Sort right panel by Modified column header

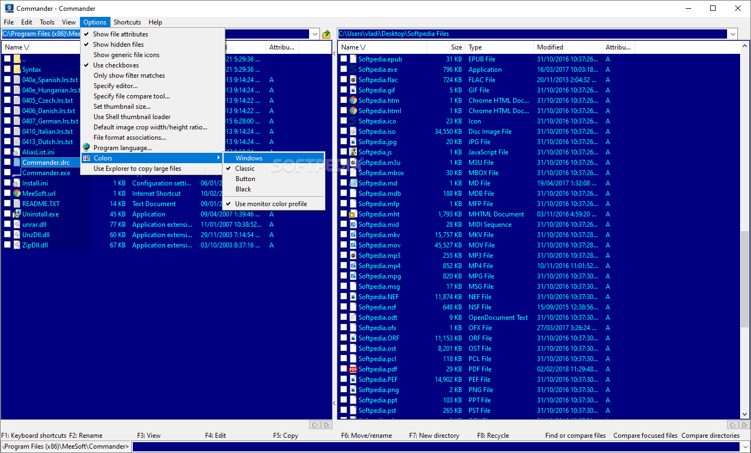coord(568,47)
